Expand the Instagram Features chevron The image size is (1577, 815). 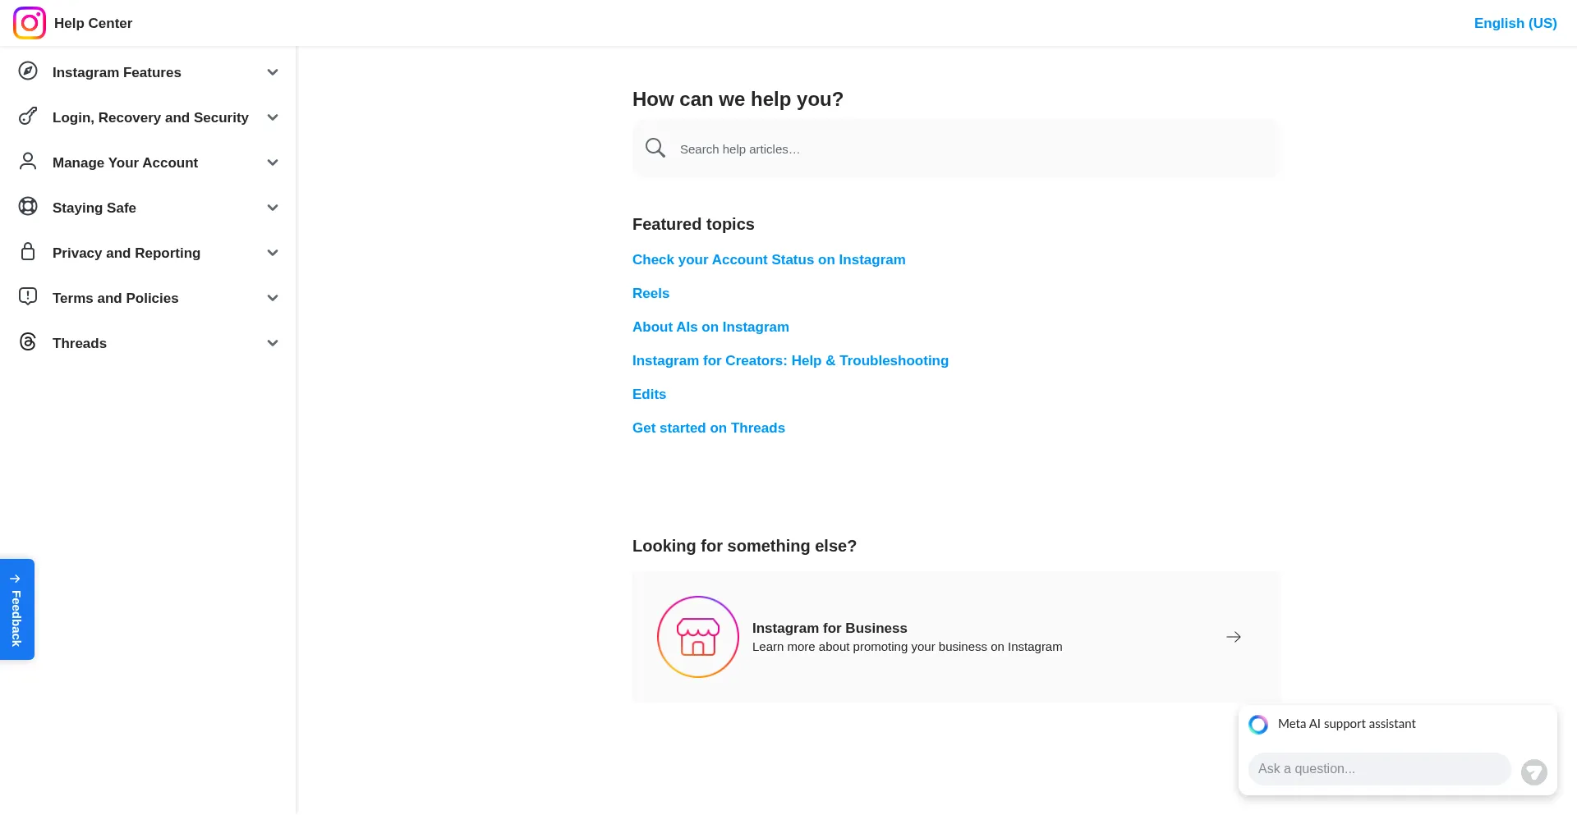(273, 72)
